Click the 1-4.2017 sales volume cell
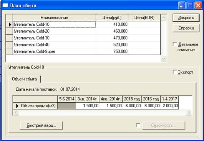Viewport: 204px width, 141px height. click(x=169, y=106)
